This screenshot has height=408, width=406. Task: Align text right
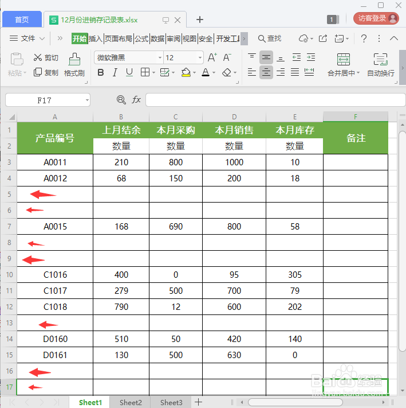click(281, 72)
